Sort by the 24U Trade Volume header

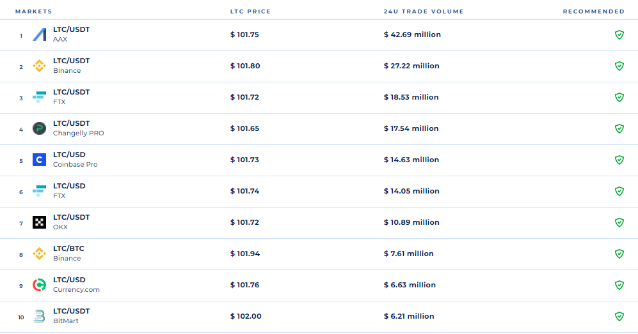pos(424,11)
